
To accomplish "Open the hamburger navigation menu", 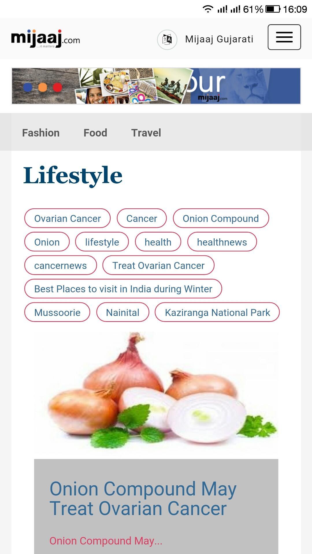I will [284, 37].
